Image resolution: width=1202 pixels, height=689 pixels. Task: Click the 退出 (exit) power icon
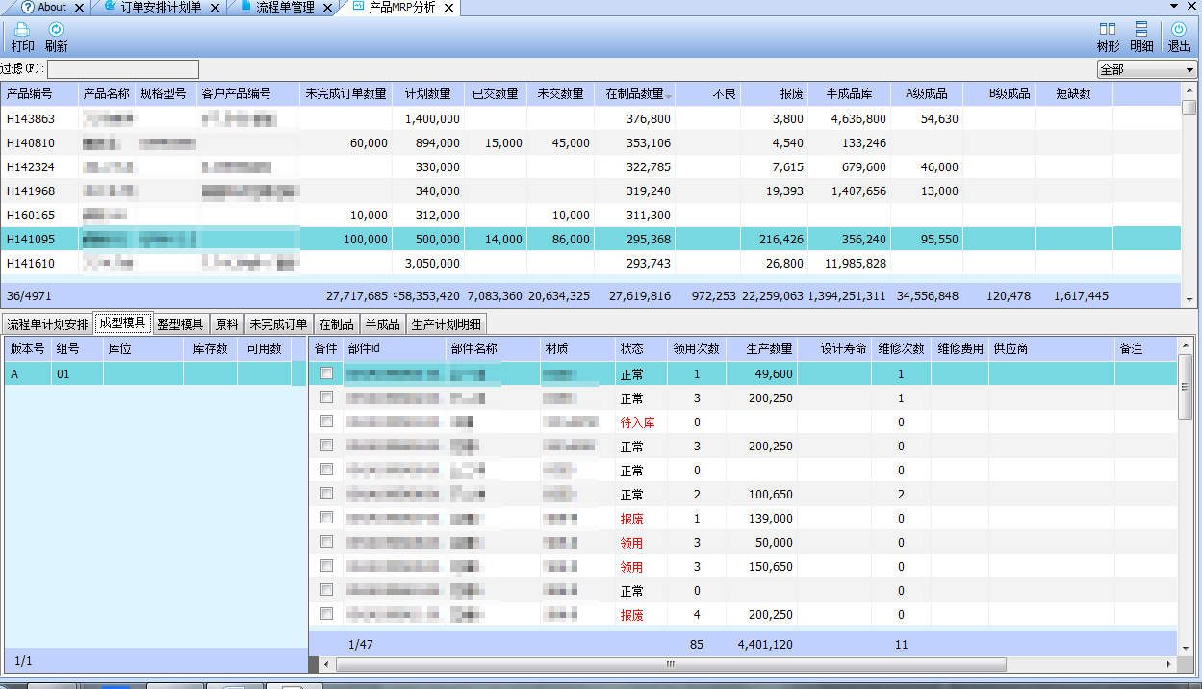(x=1179, y=30)
